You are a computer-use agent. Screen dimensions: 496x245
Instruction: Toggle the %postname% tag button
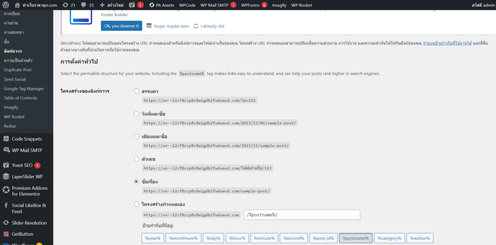(x=356, y=238)
